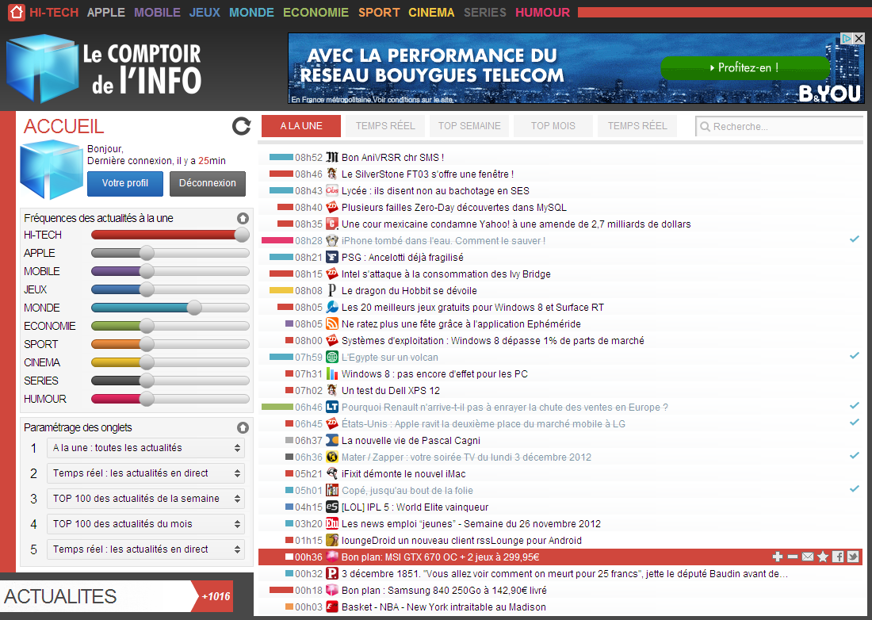This screenshot has height=620, width=872.
Task: Email the highlighted article via envelope icon
Action: pyautogui.click(x=808, y=557)
